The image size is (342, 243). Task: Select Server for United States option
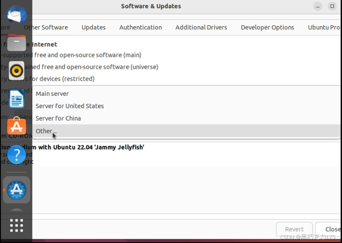[x=187, y=106]
